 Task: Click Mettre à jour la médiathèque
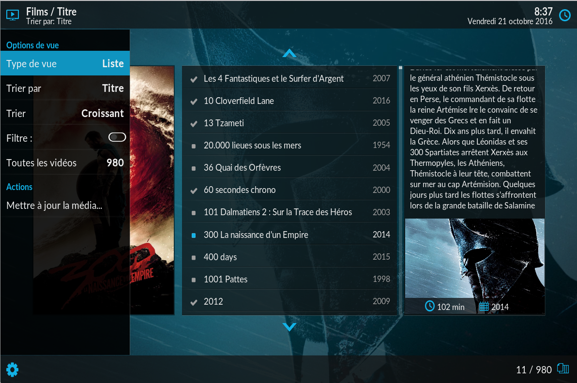tap(54, 206)
